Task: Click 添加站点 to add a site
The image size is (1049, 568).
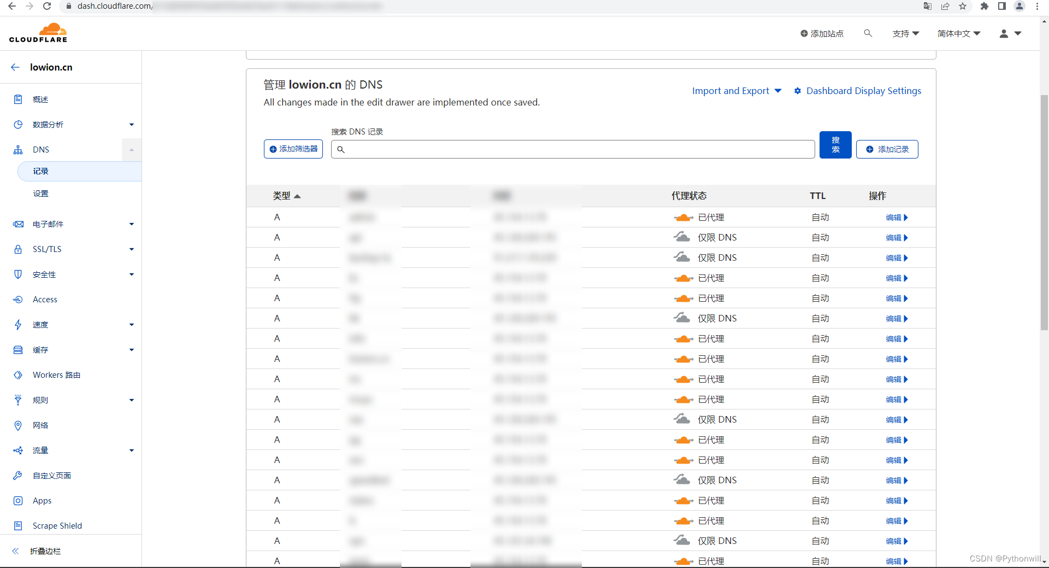Action: tap(822, 34)
